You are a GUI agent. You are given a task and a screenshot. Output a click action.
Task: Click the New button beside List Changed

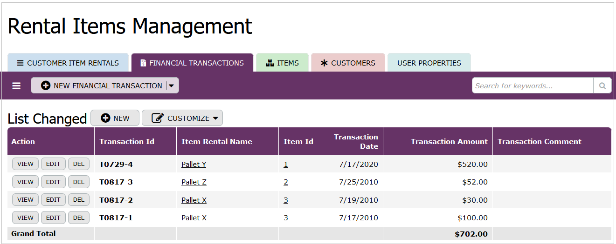(x=115, y=118)
